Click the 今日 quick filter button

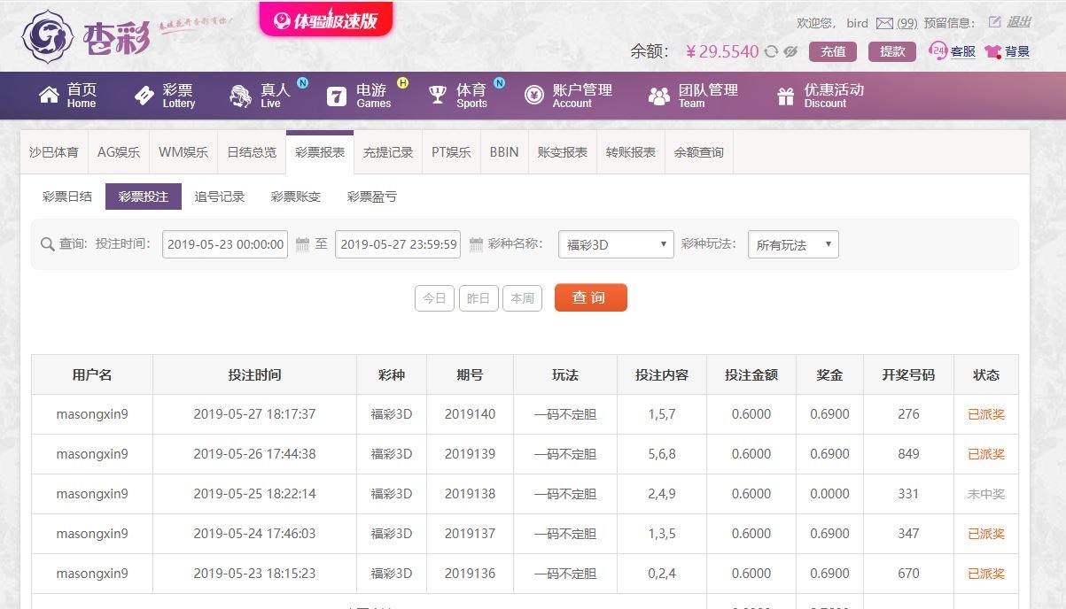pos(434,298)
